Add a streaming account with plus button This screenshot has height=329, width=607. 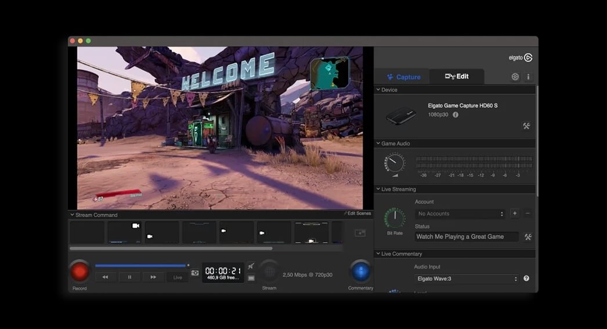(x=515, y=213)
